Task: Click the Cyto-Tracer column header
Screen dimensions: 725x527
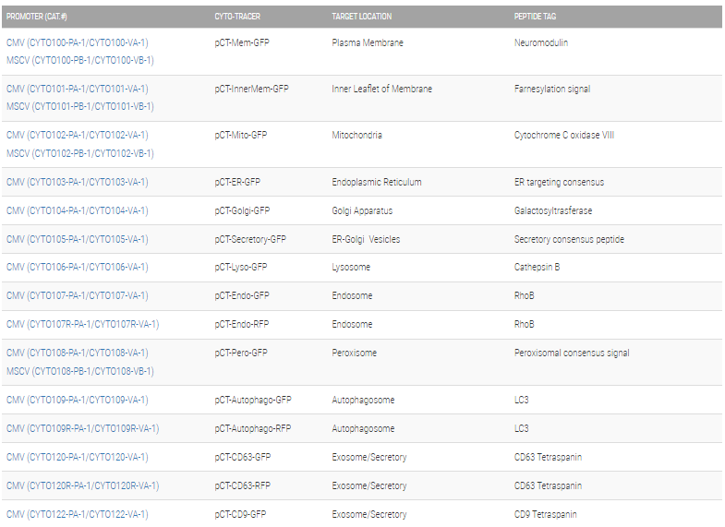Action: pyautogui.click(x=236, y=16)
